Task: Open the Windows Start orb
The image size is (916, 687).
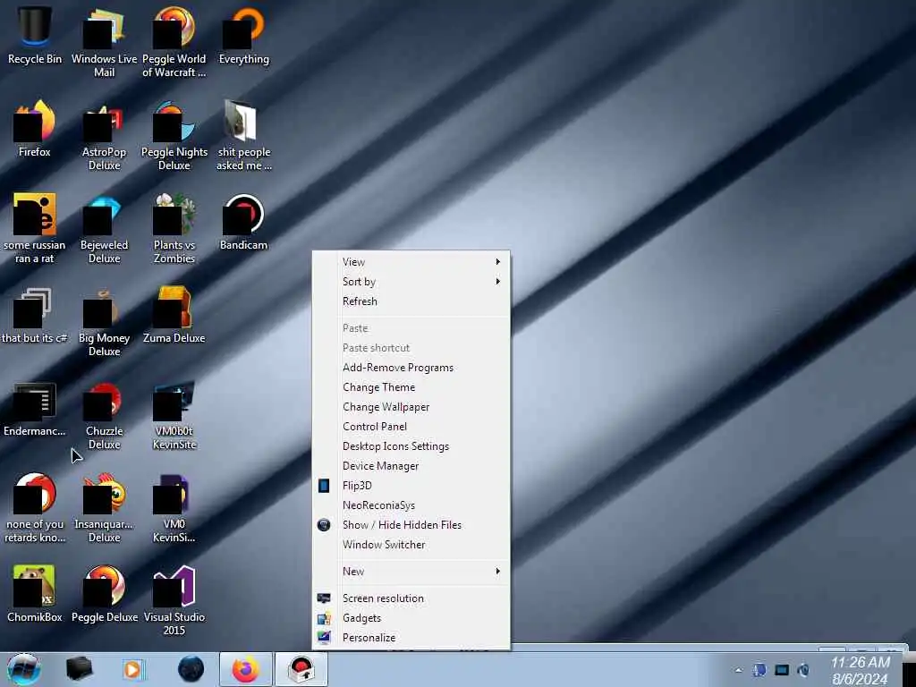Action: pos(24,669)
